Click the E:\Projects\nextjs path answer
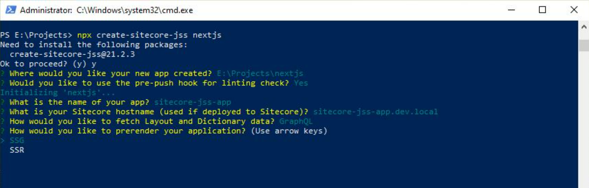 tap(260, 73)
